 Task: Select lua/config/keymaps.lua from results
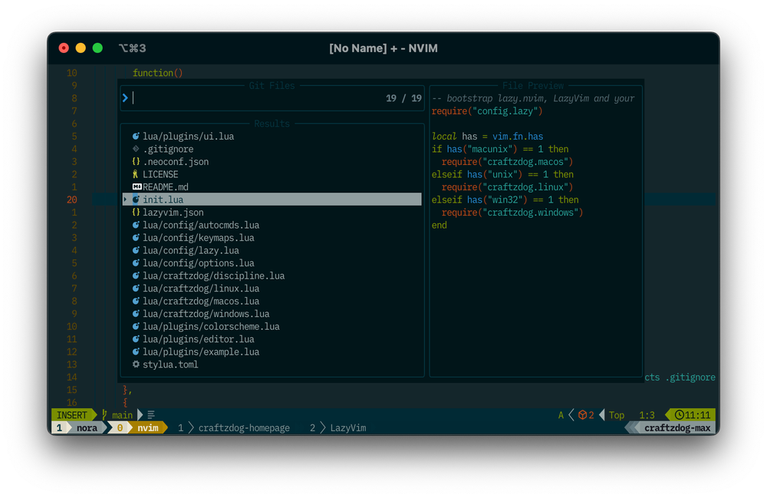[x=201, y=237]
